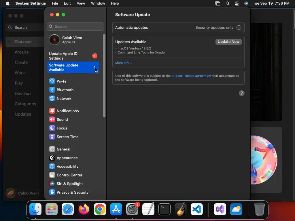Open Bluetooth icon in sidebar
The height and width of the screenshot is (221, 295).
coord(52,90)
